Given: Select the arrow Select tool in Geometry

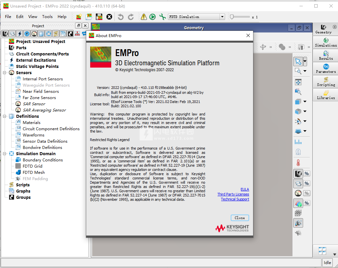Looking at the screenshot, I should tap(298, 62).
